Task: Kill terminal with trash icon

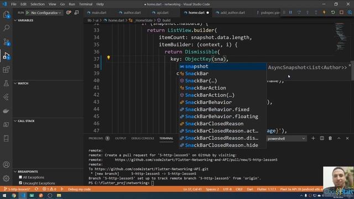Action: (330, 138)
